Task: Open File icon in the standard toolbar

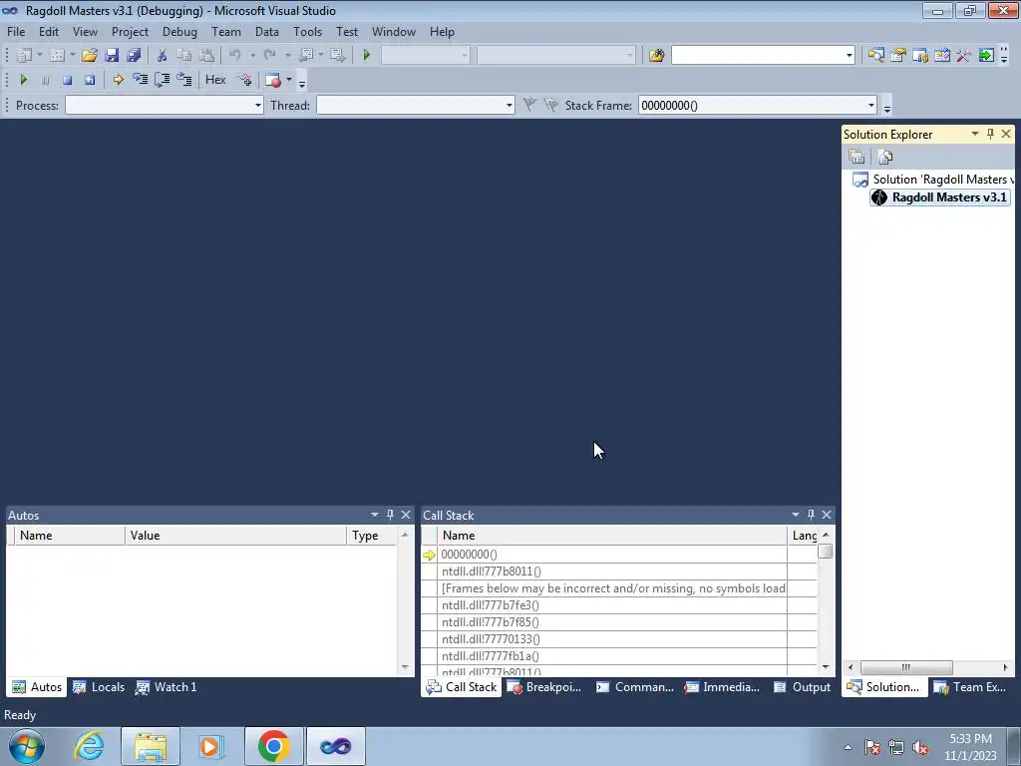Action: tap(89, 56)
